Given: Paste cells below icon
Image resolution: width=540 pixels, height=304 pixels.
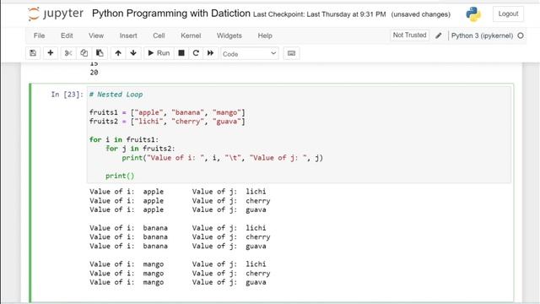Looking at the screenshot, I should tap(100, 53).
